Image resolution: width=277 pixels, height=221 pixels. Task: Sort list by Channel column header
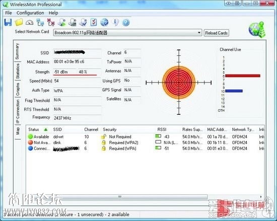[x=91, y=129]
